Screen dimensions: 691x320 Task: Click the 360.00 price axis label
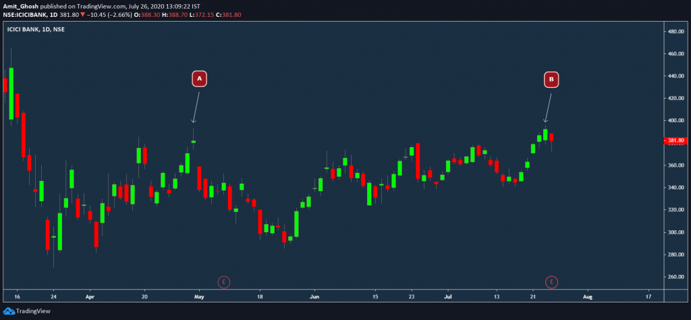[675, 165]
